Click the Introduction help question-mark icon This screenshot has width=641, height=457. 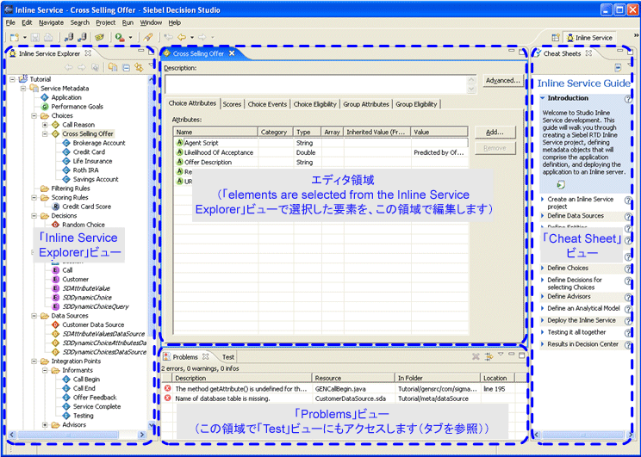[628, 99]
